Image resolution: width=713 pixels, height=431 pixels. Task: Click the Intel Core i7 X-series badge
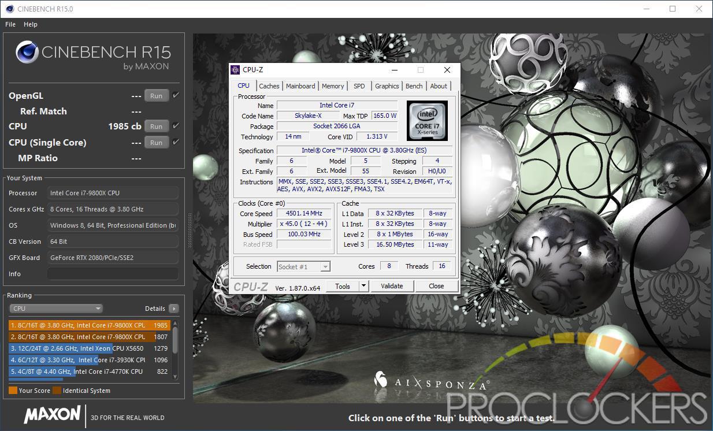click(427, 120)
